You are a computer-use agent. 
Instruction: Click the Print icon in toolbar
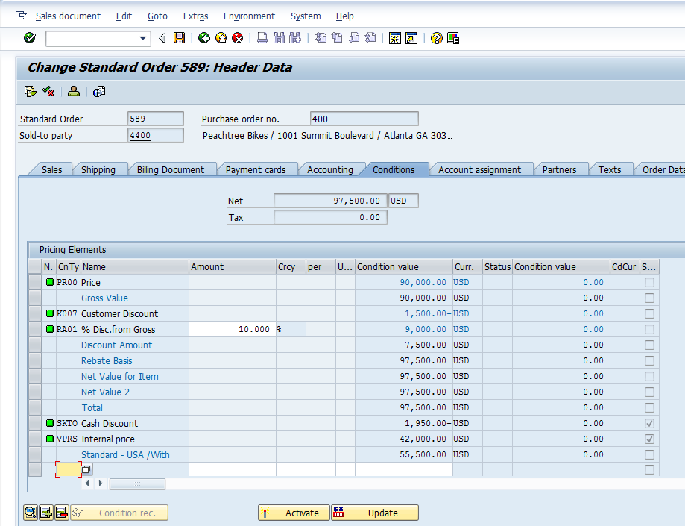tap(262, 38)
